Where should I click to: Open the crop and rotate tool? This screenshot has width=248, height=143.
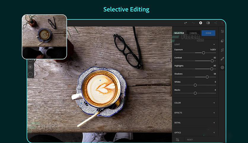coord(222,50)
